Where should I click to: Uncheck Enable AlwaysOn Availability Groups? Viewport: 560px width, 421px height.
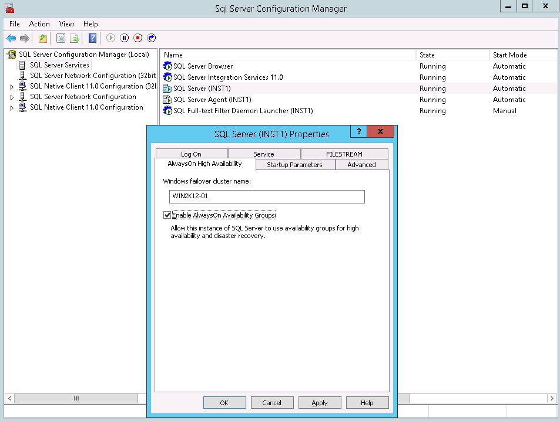[167, 215]
